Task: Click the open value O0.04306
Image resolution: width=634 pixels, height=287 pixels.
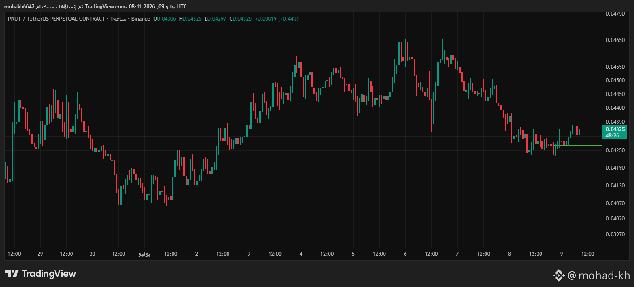Action: click(x=165, y=19)
